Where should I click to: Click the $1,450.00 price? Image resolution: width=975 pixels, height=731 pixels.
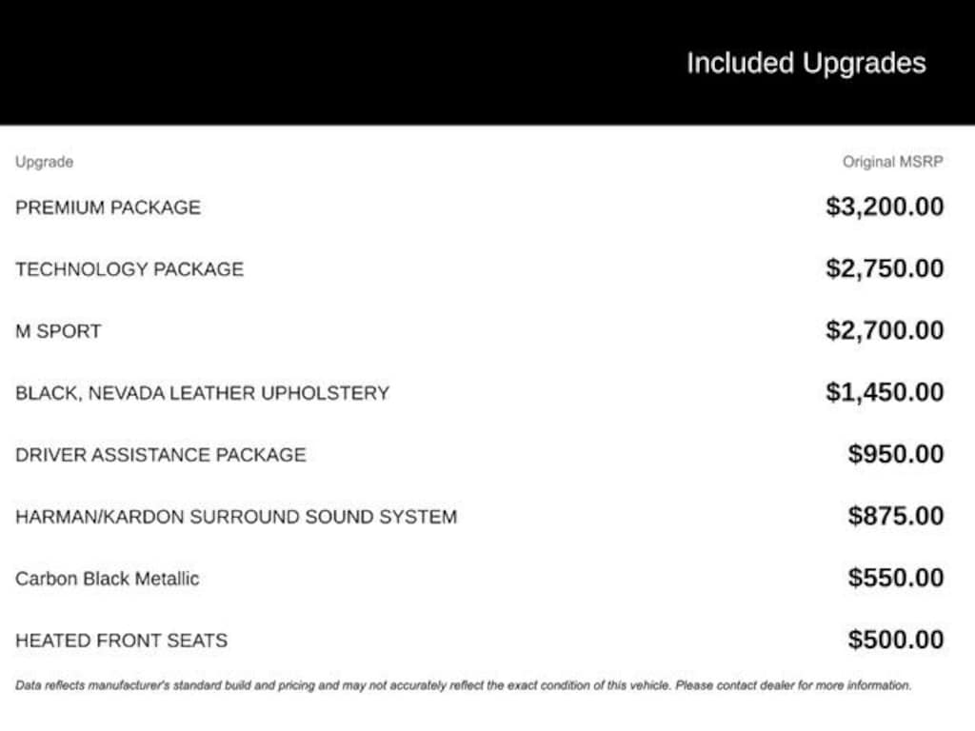tap(885, 392)
